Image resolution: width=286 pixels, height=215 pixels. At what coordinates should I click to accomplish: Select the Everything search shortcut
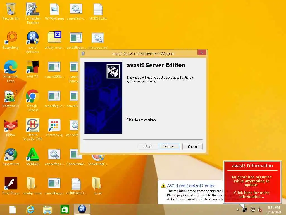11,40
